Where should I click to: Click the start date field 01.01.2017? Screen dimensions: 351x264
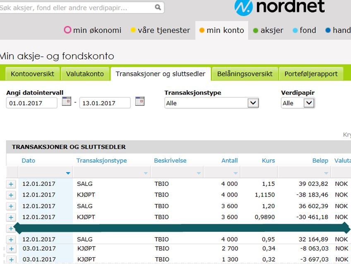32,103
